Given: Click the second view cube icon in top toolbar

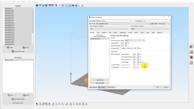Looking at the screenshot, I should [x=40, y=5].
